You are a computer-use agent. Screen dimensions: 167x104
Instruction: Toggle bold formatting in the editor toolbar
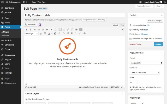26,29
